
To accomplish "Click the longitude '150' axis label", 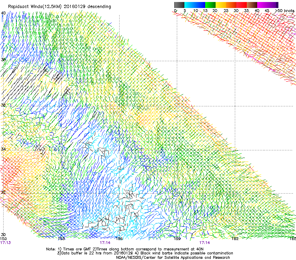I will pyautogui.click(x=4, y=239).
